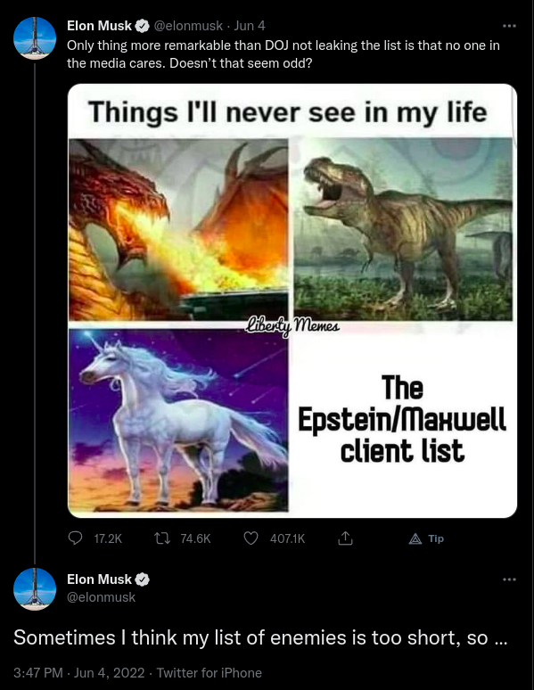Like the tweet via the heart icon
The image size is (534, 690).
click(x=251, y=538)
